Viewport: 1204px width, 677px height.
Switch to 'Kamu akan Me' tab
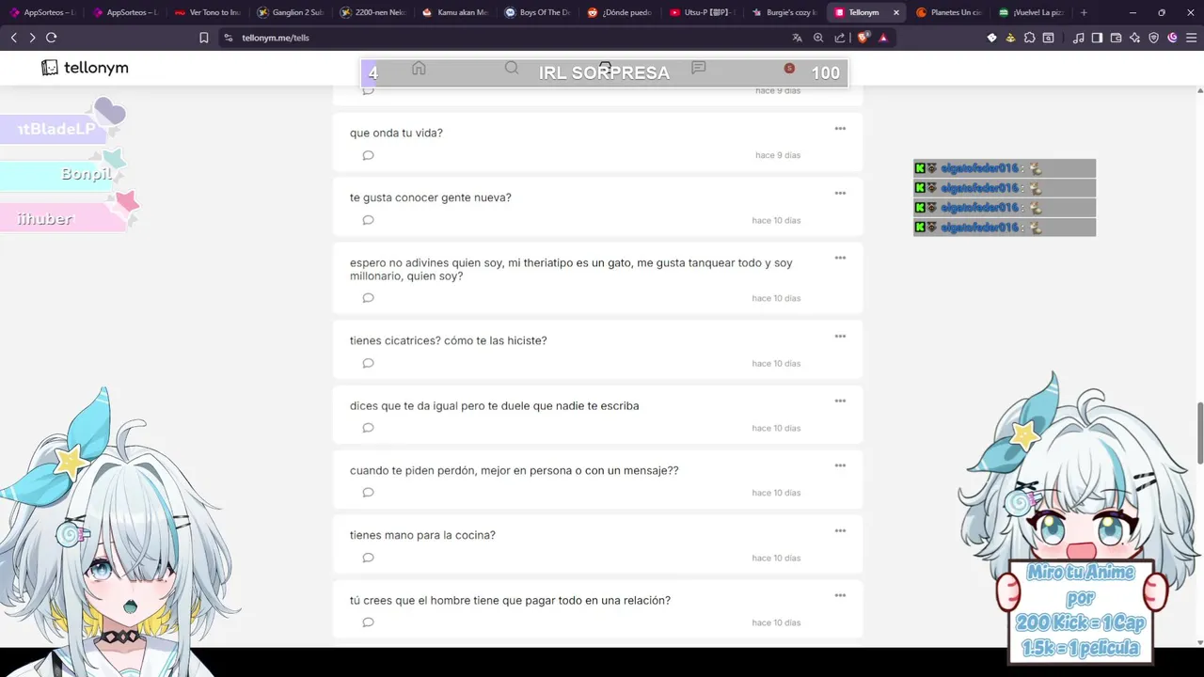tap(455, 12)
